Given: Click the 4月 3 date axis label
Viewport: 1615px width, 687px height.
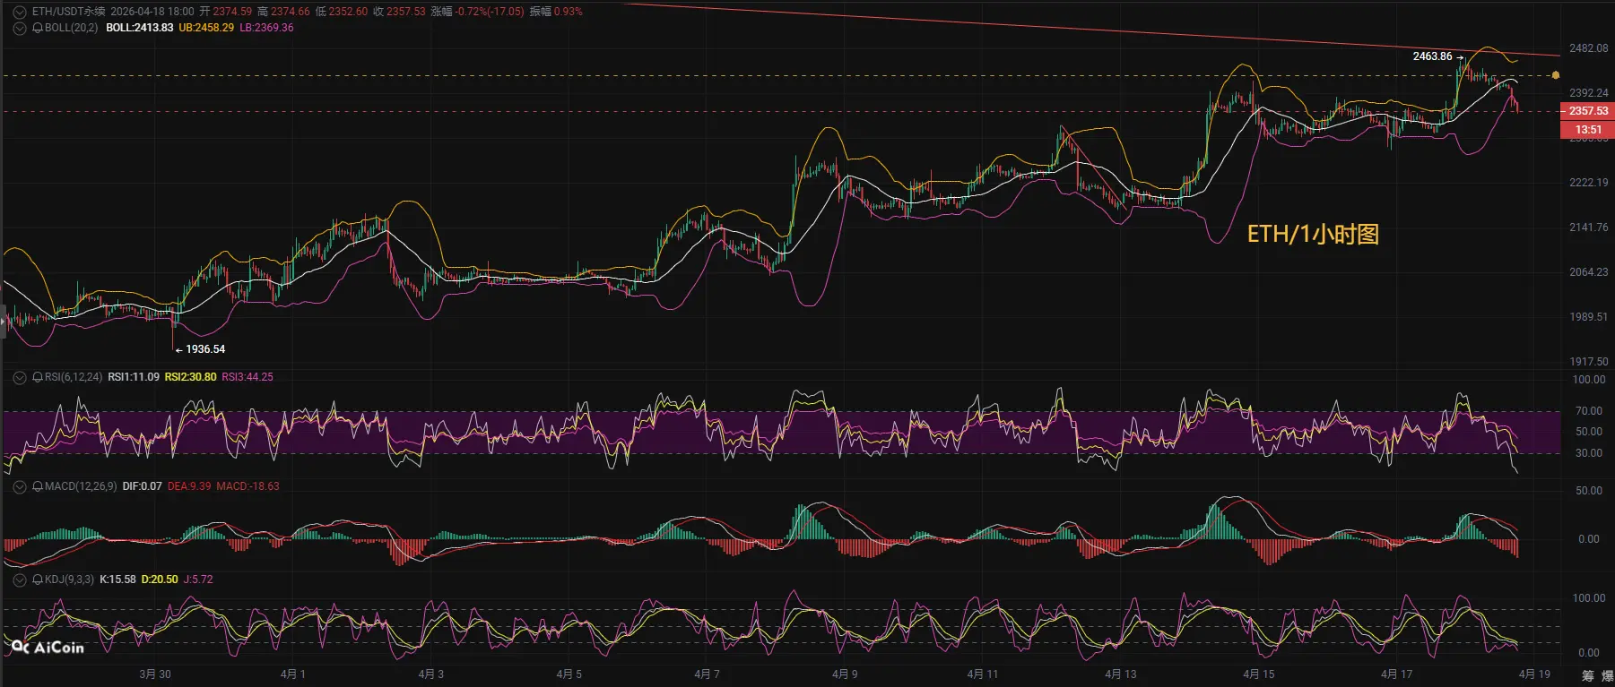Looking at the screenshot, I should click(430, 674).
